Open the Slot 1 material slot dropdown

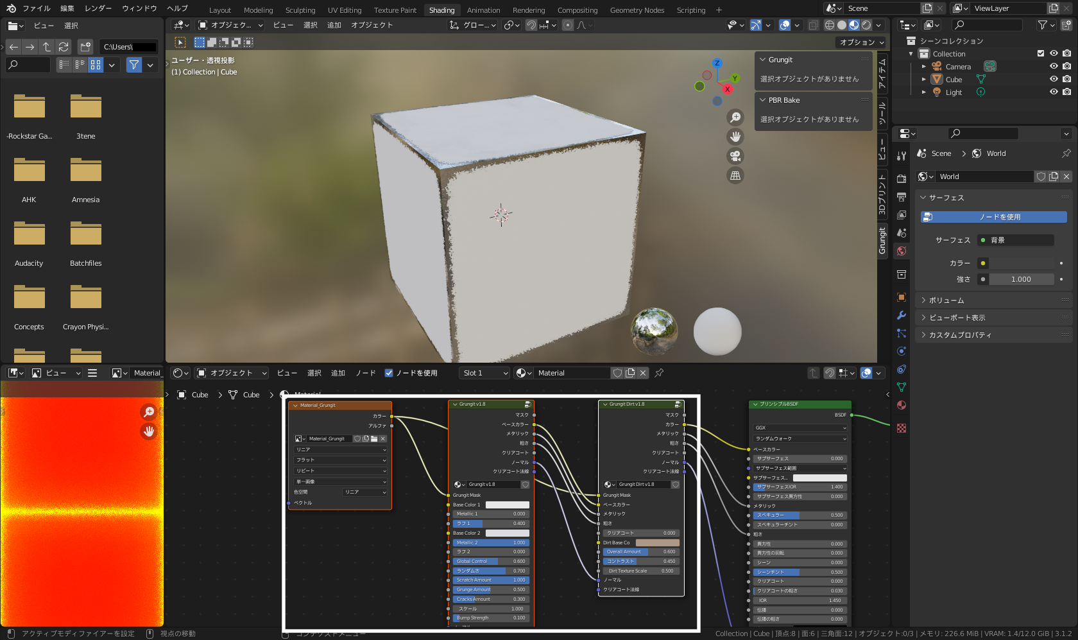click(485, 373)
